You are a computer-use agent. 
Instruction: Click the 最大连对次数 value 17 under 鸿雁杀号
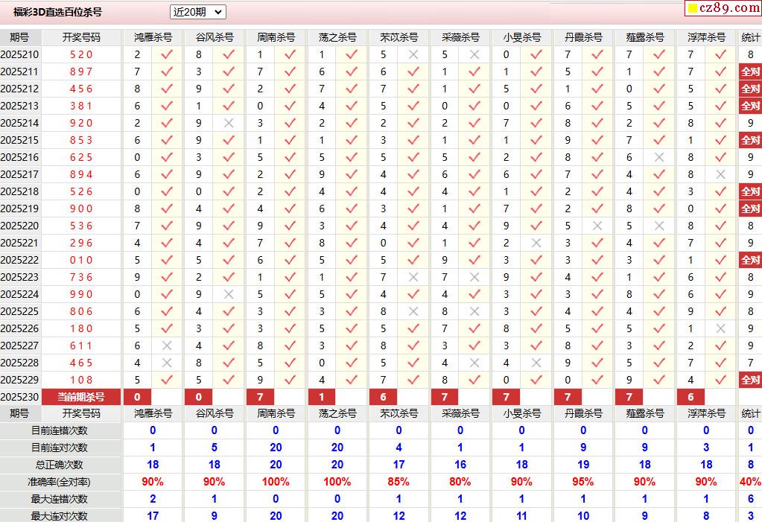[x=153, y=516]
